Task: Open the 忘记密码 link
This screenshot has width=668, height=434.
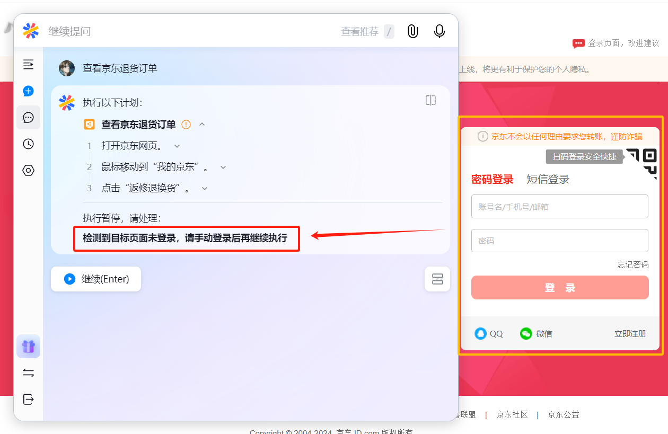Action: coord(633,264)
